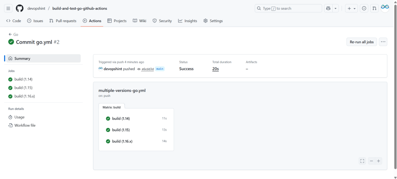Open the build-and-test-go-github-actions repository link

[80, 9]
